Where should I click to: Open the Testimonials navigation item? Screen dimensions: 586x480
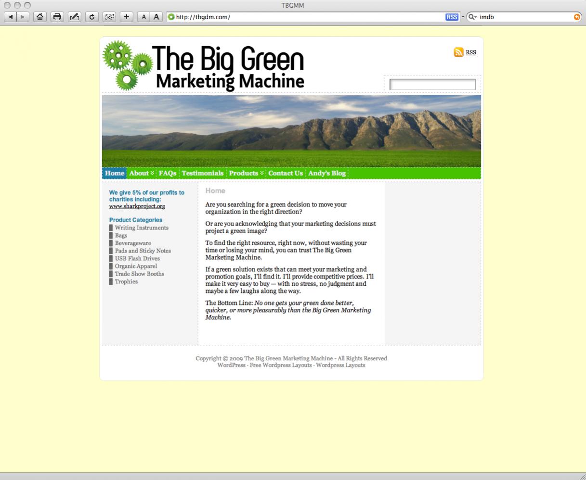[x=203, y=173]
